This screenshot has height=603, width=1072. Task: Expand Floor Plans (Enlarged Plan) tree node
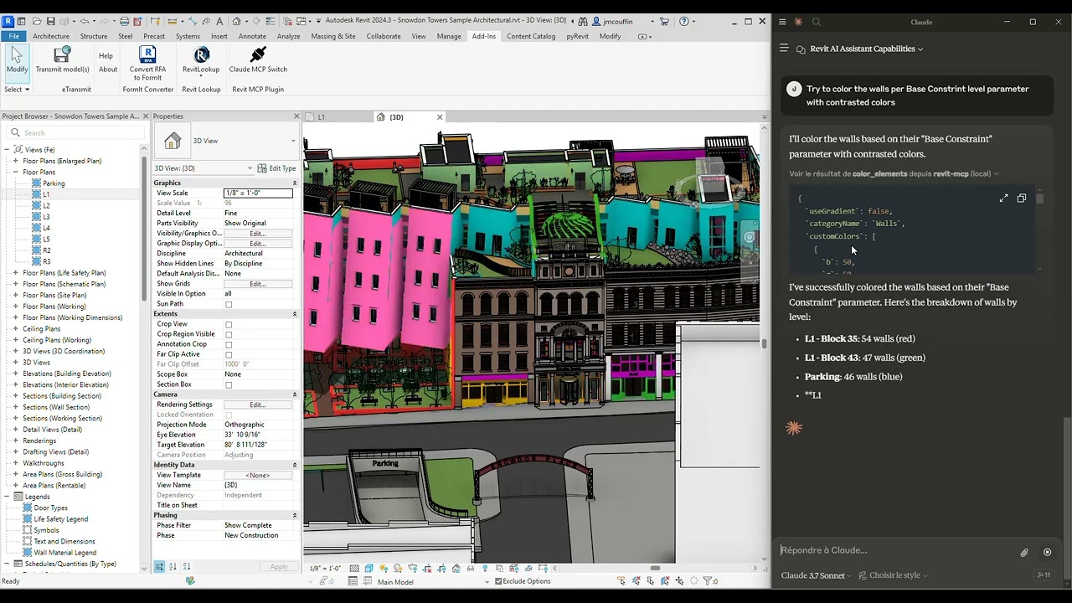pyautogui.click(x=15, y=161)
